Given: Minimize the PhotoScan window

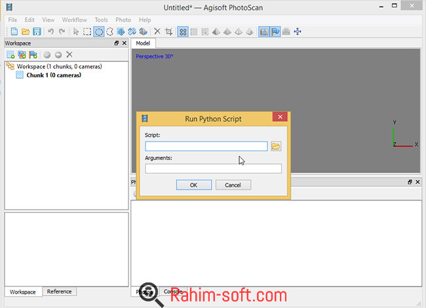Looking at the screenshot, I should pos(381,7).
